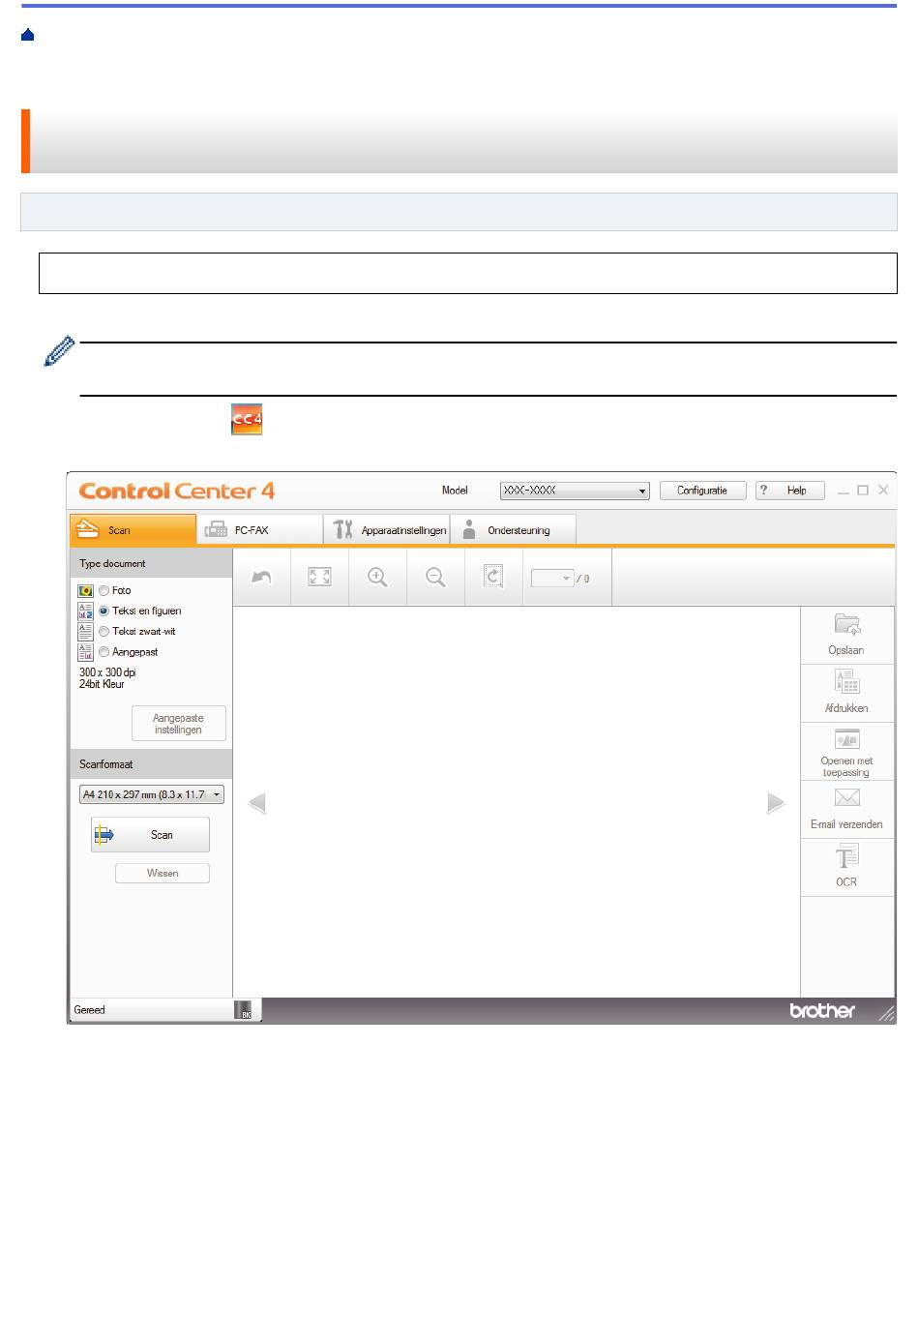Click the window resize grip corner
The image size is (919, 1342).
tap(887, 1014)
